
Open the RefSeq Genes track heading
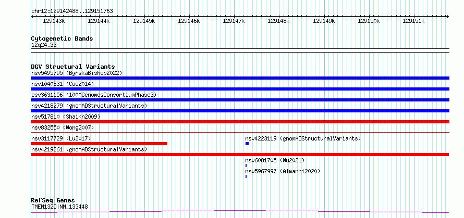(x=53, y=200)
